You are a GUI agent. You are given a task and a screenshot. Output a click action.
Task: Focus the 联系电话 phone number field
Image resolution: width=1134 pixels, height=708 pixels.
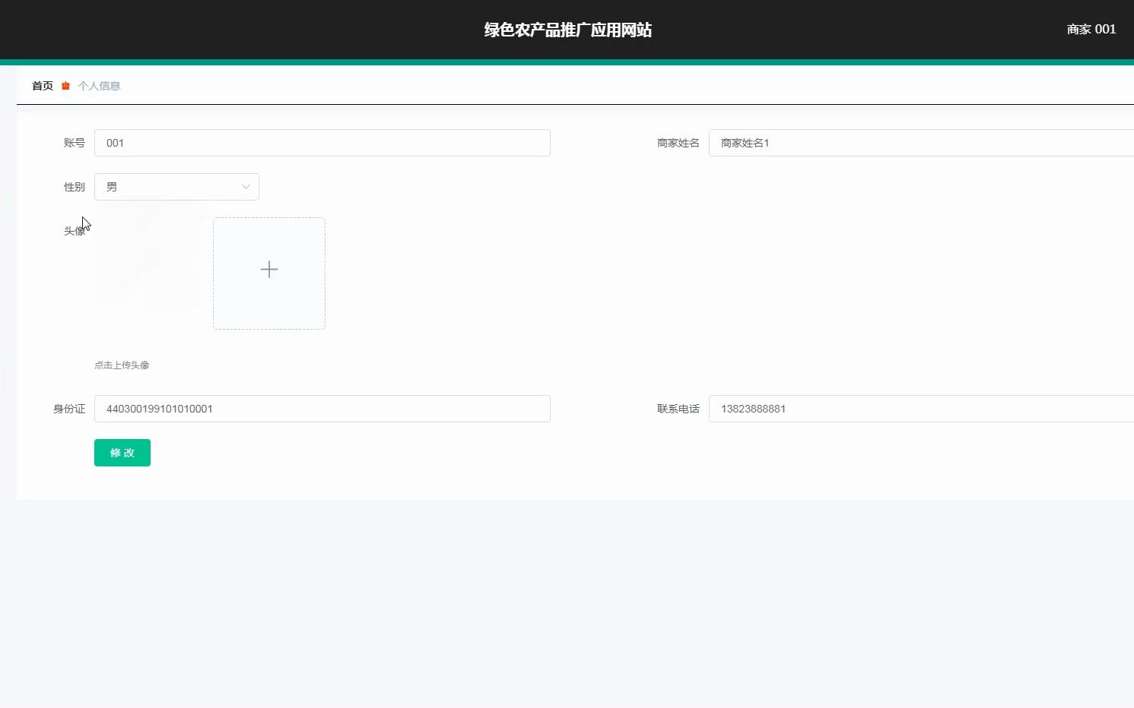(x=921, y=409)
